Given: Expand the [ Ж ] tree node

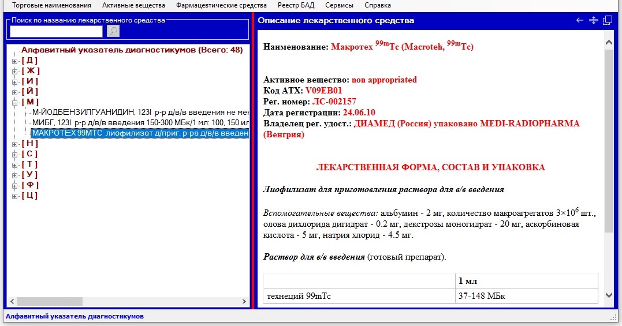Looking at the screenshot, I should coord(14,72).
